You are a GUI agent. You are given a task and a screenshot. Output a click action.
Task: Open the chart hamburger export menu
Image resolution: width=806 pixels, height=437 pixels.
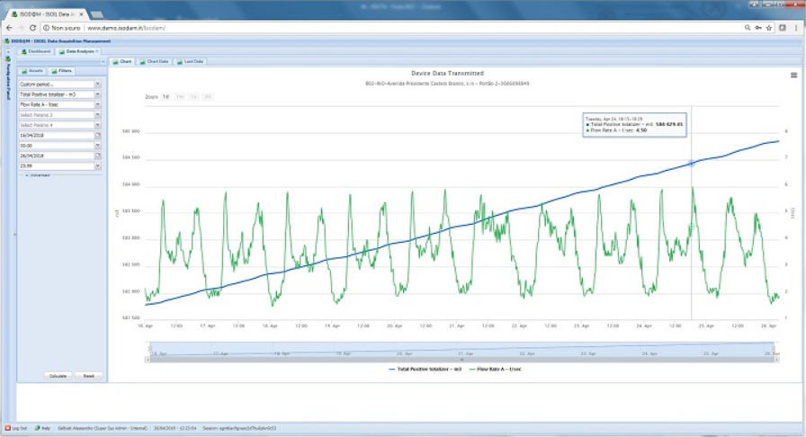click(793, 75)
